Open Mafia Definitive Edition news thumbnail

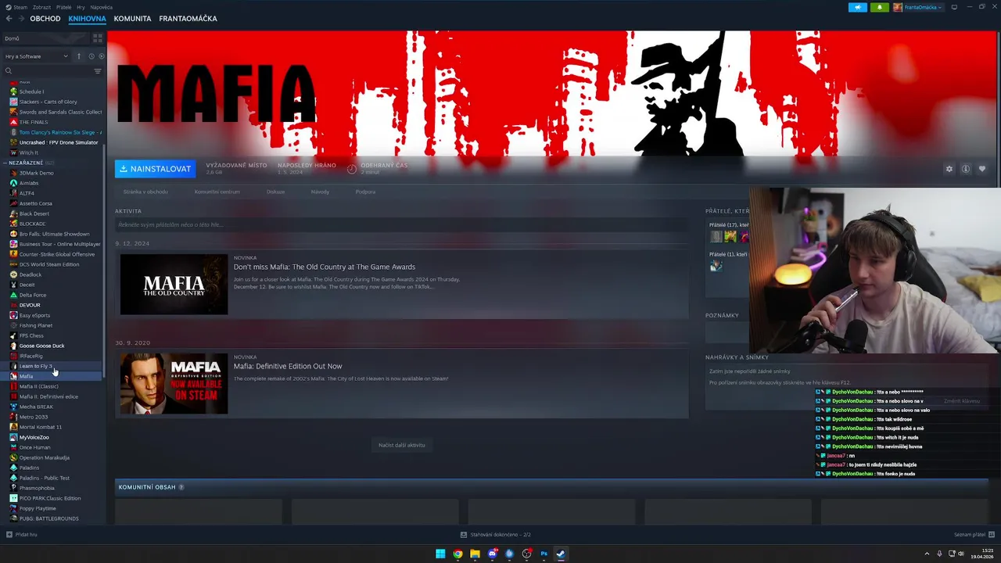click(174, 383)
